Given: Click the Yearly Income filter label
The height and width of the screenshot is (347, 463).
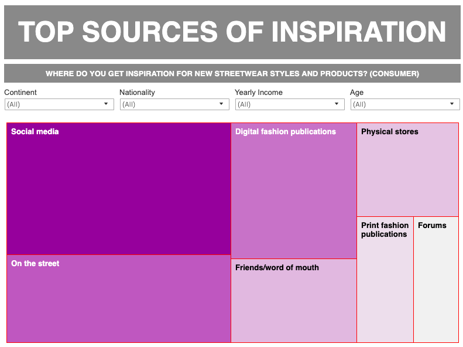Looking at the screenshot, I should coord(258,92).
